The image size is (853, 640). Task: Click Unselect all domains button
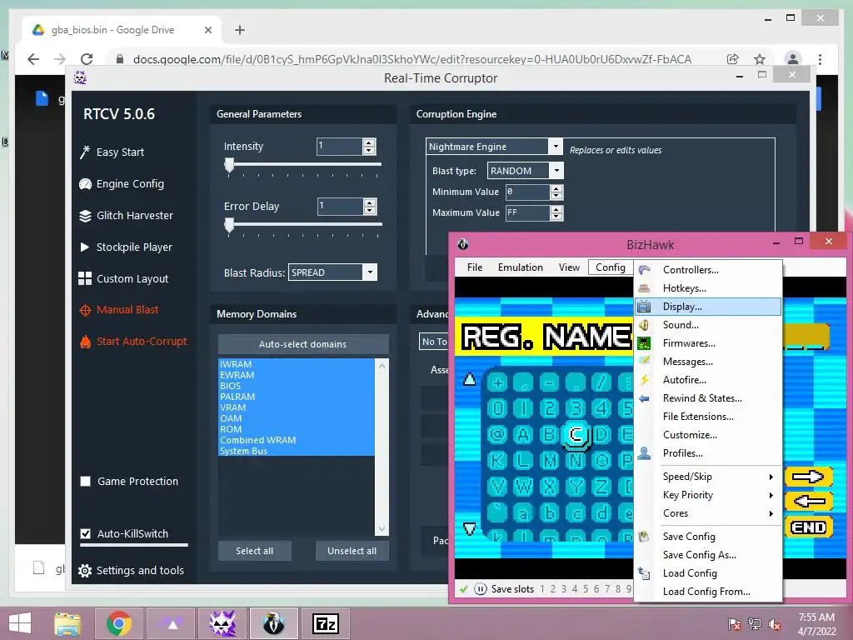click(x=352, y=551)
